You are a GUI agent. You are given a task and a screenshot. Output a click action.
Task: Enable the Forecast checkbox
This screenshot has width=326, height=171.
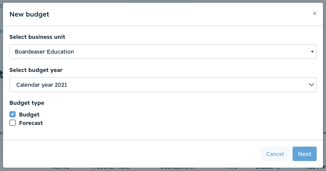click(12, 123)
